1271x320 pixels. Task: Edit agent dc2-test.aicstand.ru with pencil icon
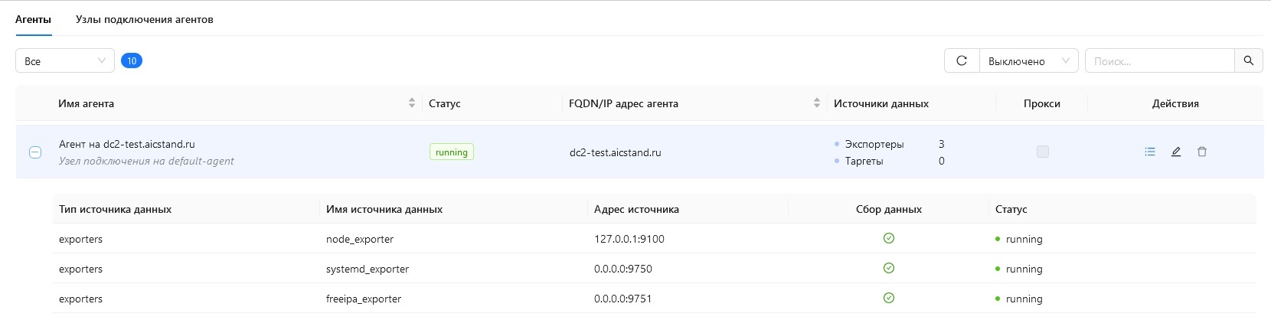1175,152
